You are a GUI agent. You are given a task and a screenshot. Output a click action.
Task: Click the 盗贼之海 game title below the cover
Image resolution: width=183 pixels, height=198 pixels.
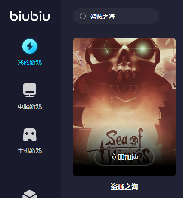click(x=124, y=187)
